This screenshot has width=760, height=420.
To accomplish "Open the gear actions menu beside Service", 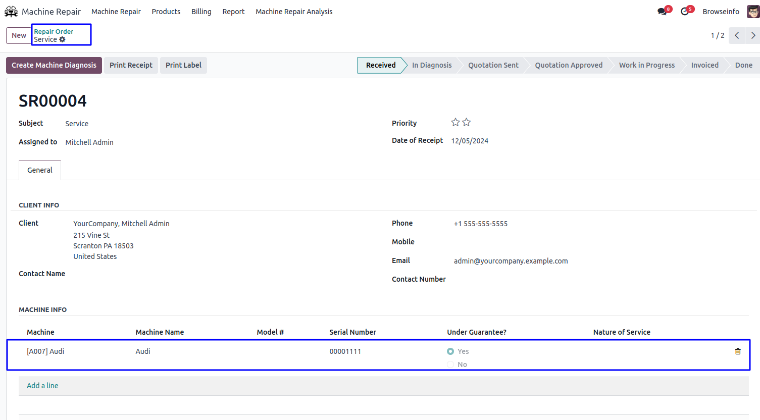I will [63, 39].
